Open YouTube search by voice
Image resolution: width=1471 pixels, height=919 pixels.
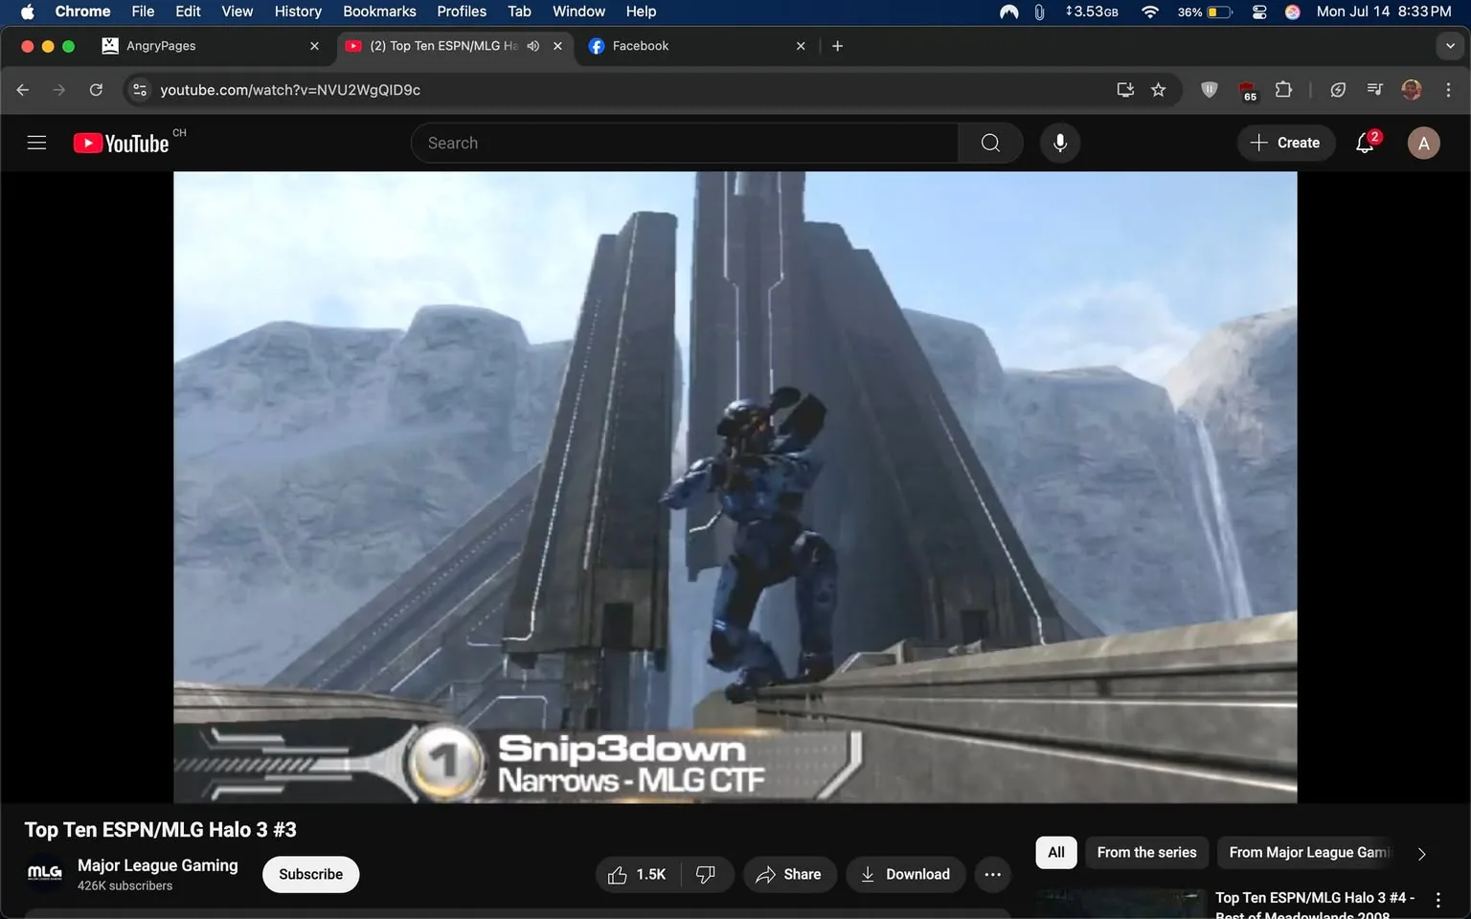(x=1059, y=142)
